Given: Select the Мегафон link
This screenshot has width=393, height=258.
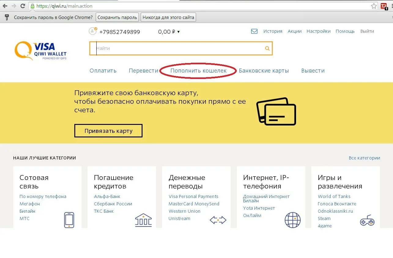Looking at the screenshot, I should (30, 204).
